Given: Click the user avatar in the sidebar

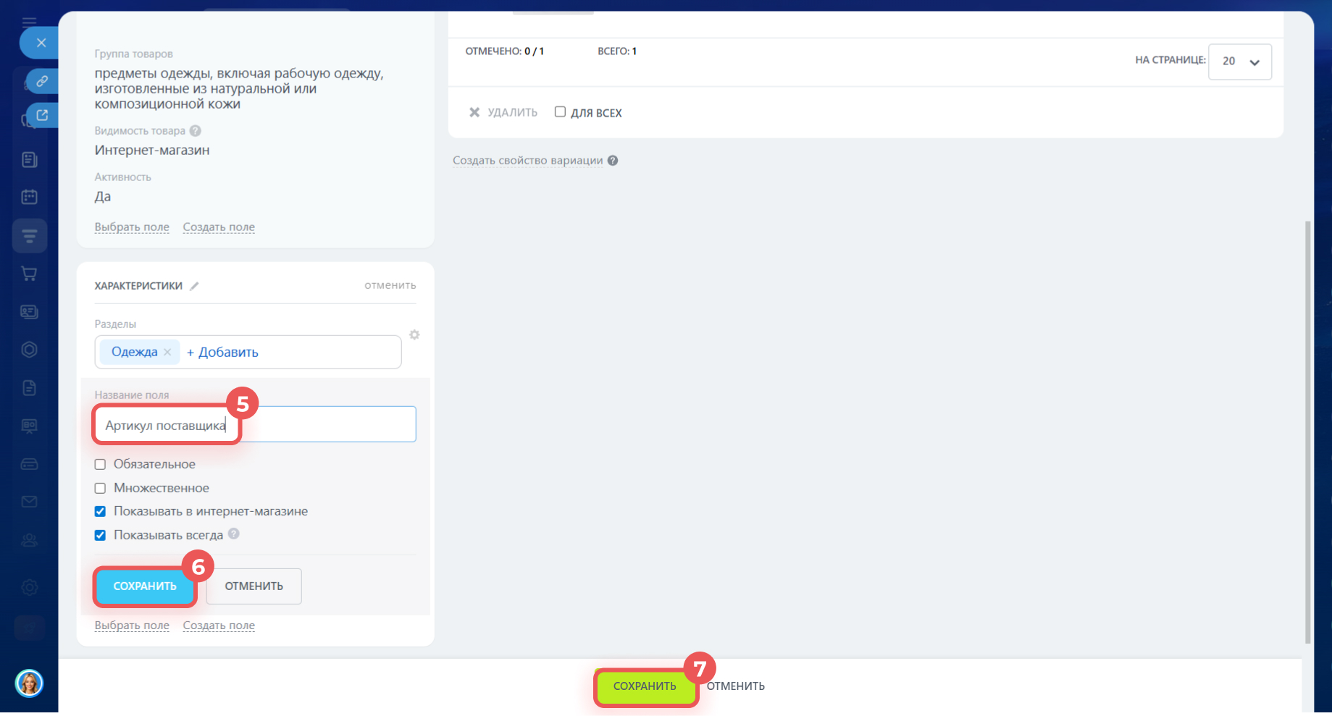Looking at the screenshot, I should point(29,683).
